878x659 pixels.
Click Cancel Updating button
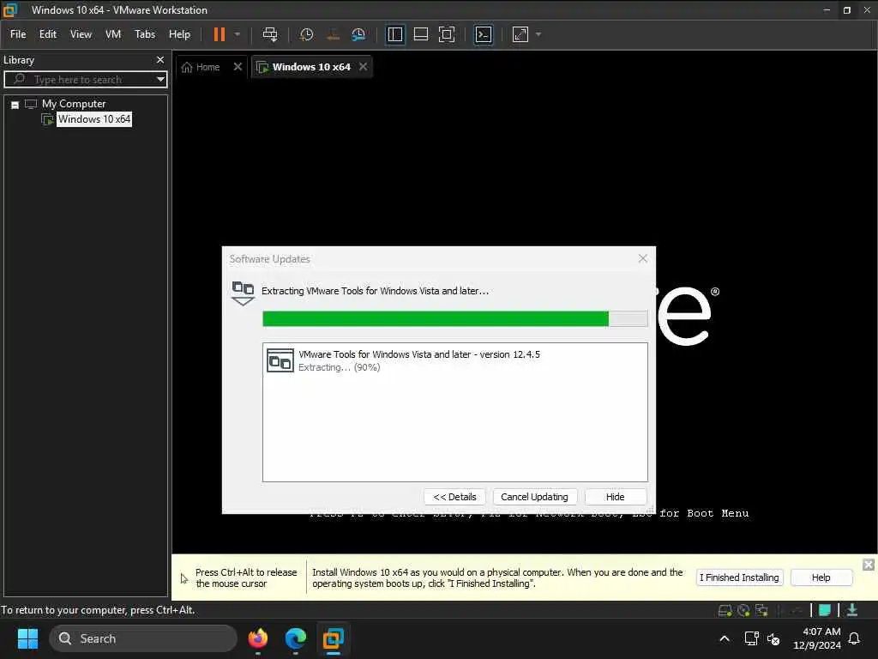[534, 497]
